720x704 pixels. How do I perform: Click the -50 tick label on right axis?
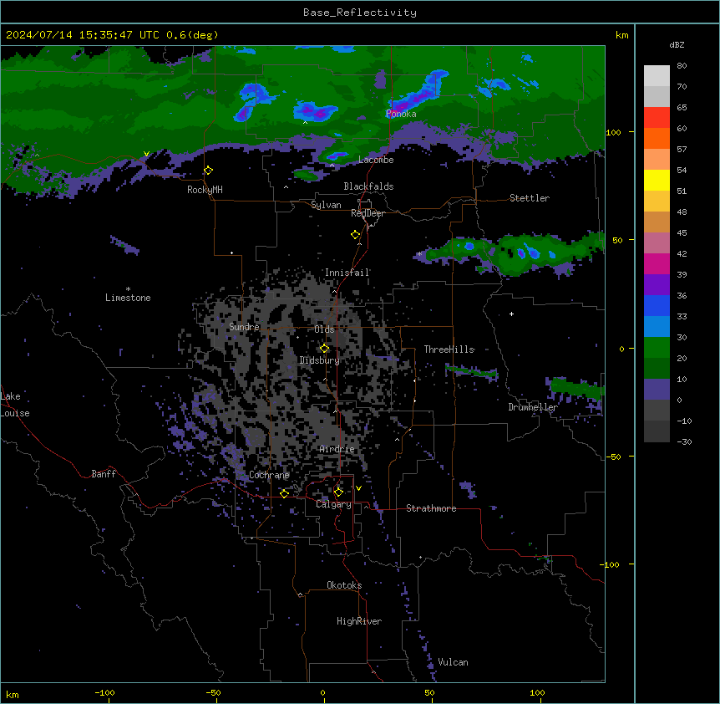(613, 457)
